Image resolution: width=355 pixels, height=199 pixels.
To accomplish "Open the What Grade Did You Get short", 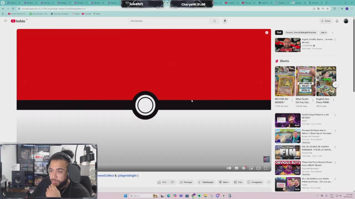I will click(x=305, y=81).
